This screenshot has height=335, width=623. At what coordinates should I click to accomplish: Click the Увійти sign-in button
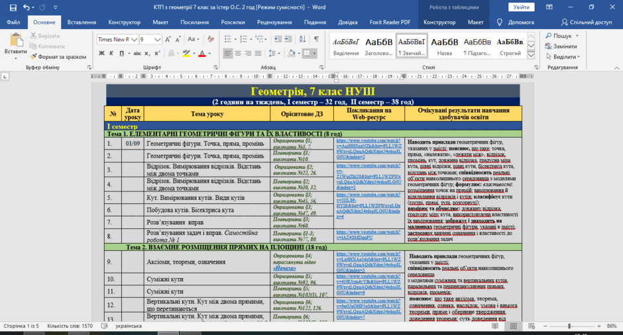pos(521,7)
